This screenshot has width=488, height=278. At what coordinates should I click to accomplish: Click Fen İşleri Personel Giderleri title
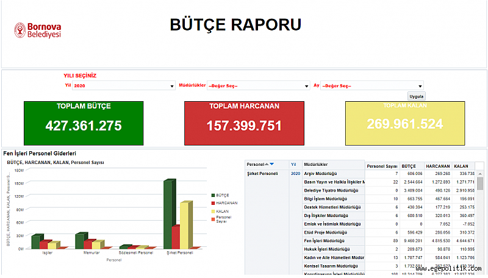pos(40,153)
